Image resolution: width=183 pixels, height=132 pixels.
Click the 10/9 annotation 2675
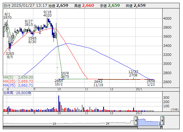(x=65, y=76)
